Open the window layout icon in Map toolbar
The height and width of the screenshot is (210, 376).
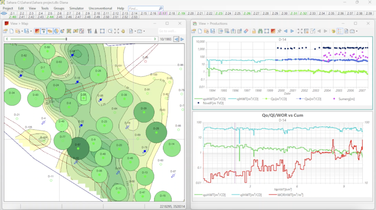click(x=5, y=31)
